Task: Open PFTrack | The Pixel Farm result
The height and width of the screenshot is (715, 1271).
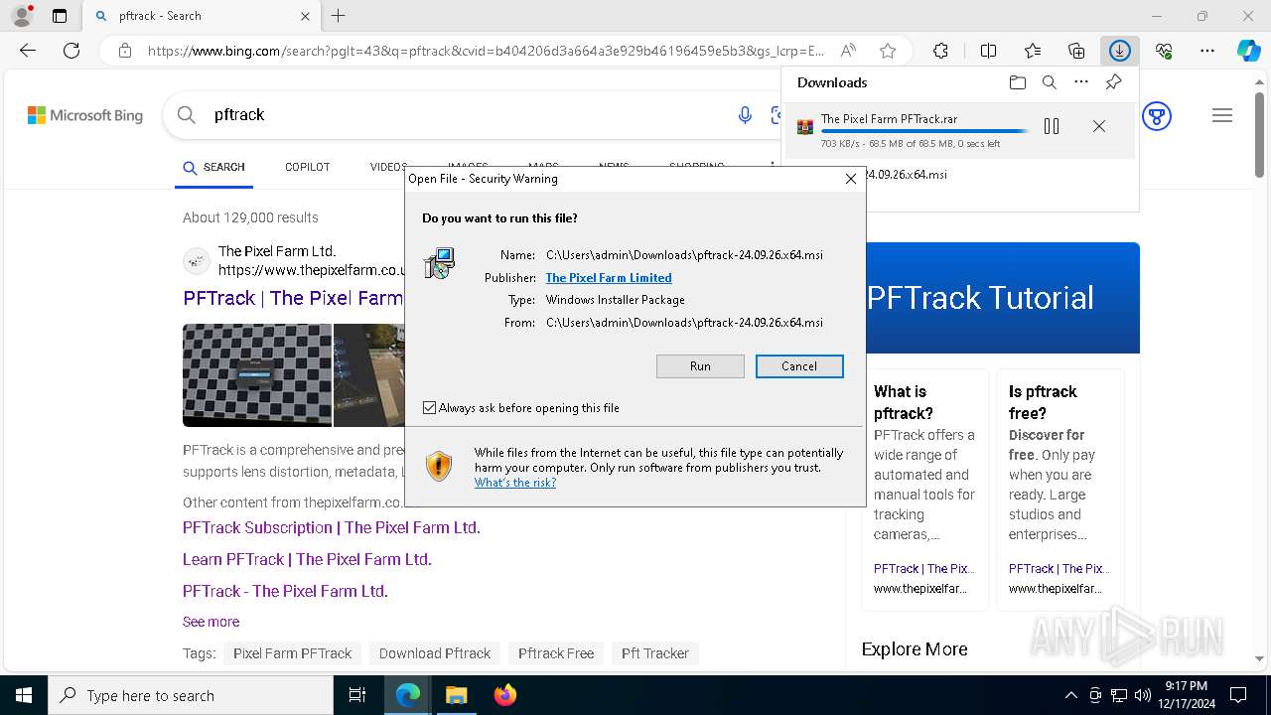Action: (293, 298)
